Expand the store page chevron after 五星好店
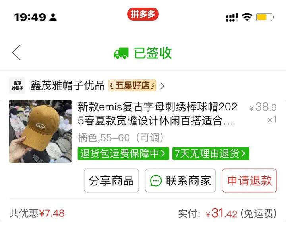The height and width of the screenshot is (226, 286). point(162,86)
